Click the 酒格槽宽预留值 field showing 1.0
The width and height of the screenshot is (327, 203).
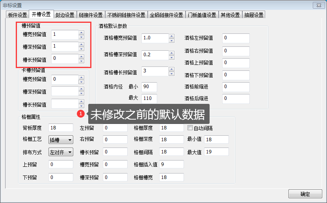click(x=155, y=38)
